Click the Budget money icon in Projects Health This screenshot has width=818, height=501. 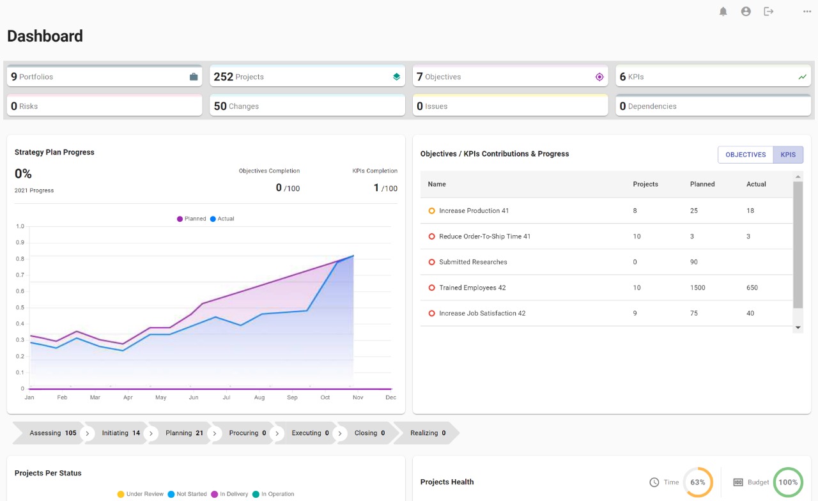[738, 482]
